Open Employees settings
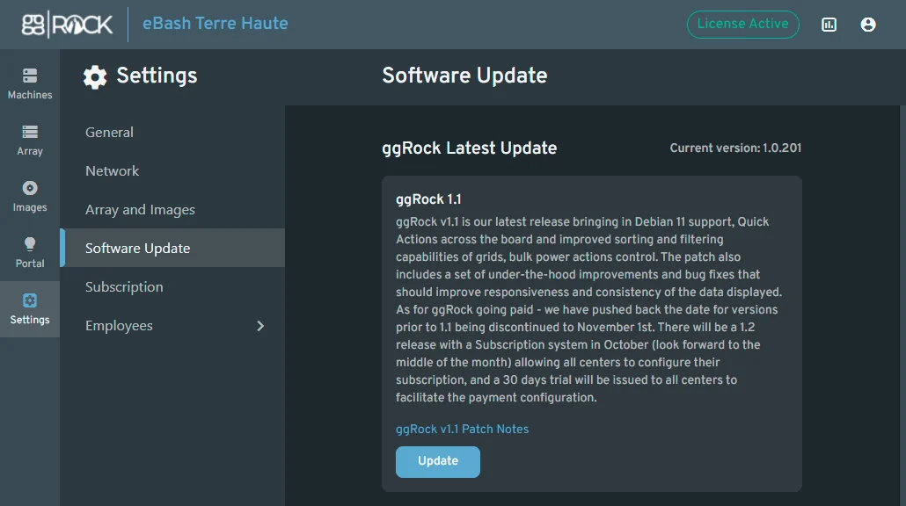Image resolution: width=906 pixels, height=506 pixels. point(172,325)
